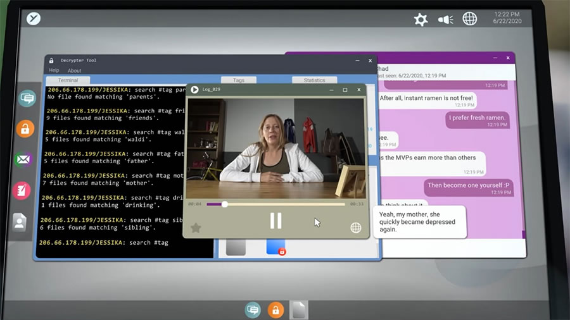The height and width of the screenshot is (320, 570).
Task: Click 'I prefer fresh ramen.' message
Action: tap(478, 120)
